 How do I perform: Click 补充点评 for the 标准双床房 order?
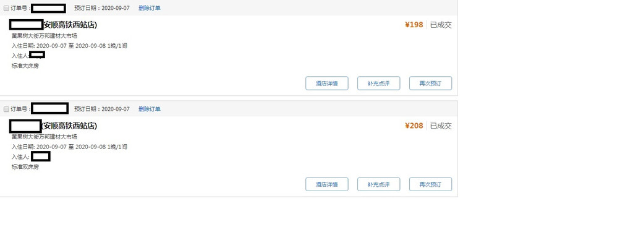(x=379, y=184)
